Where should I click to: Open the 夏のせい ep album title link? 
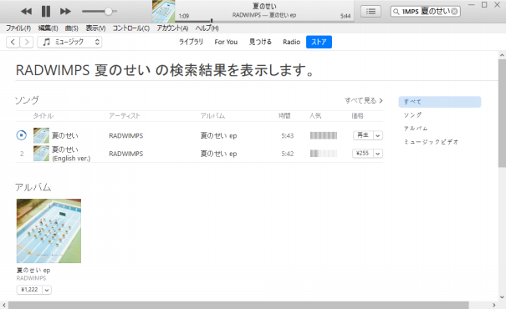33,271
